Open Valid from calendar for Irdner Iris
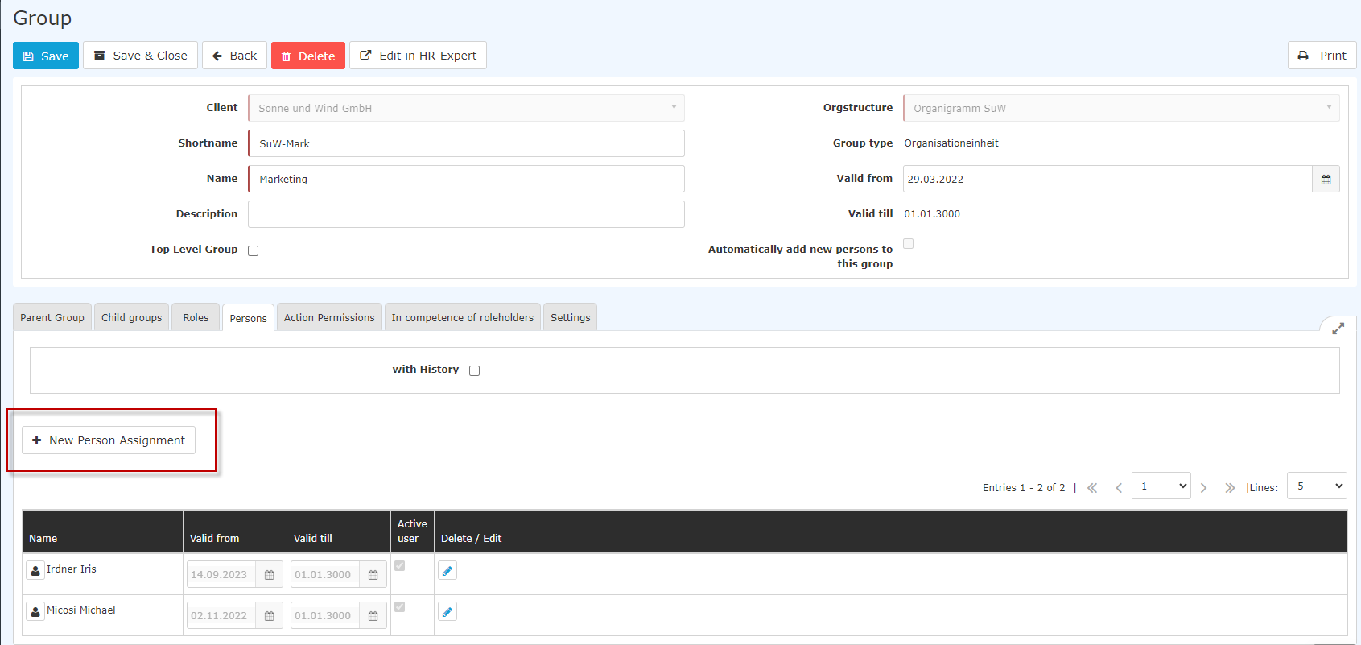Viewport: 1361px width, 645px height. [270, 574]
